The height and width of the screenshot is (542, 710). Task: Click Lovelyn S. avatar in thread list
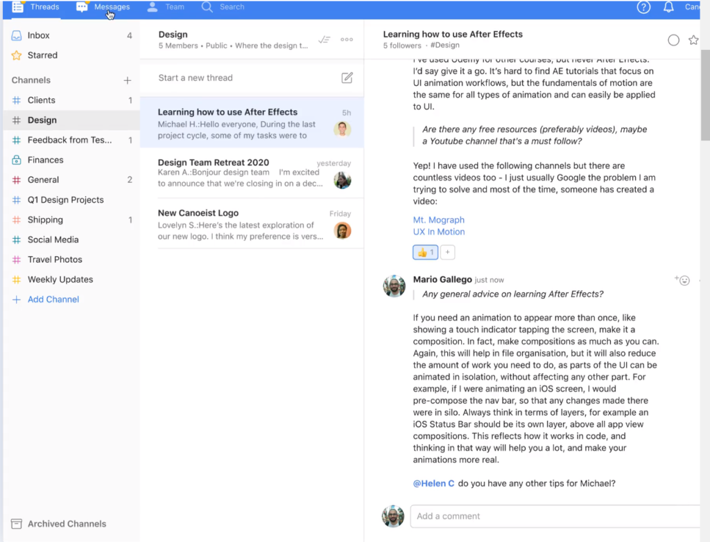[343, 231]
